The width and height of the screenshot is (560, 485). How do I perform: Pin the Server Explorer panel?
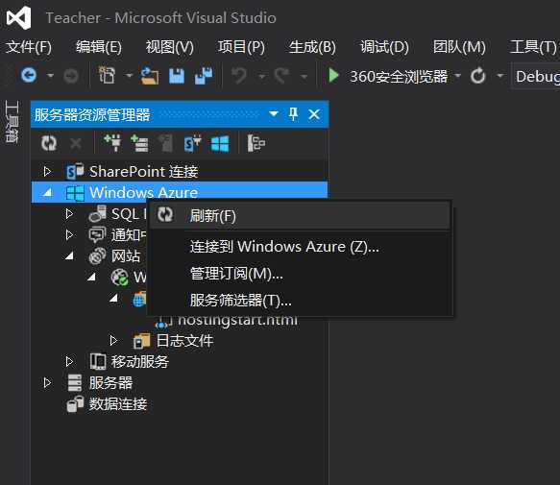pos(293,114)
